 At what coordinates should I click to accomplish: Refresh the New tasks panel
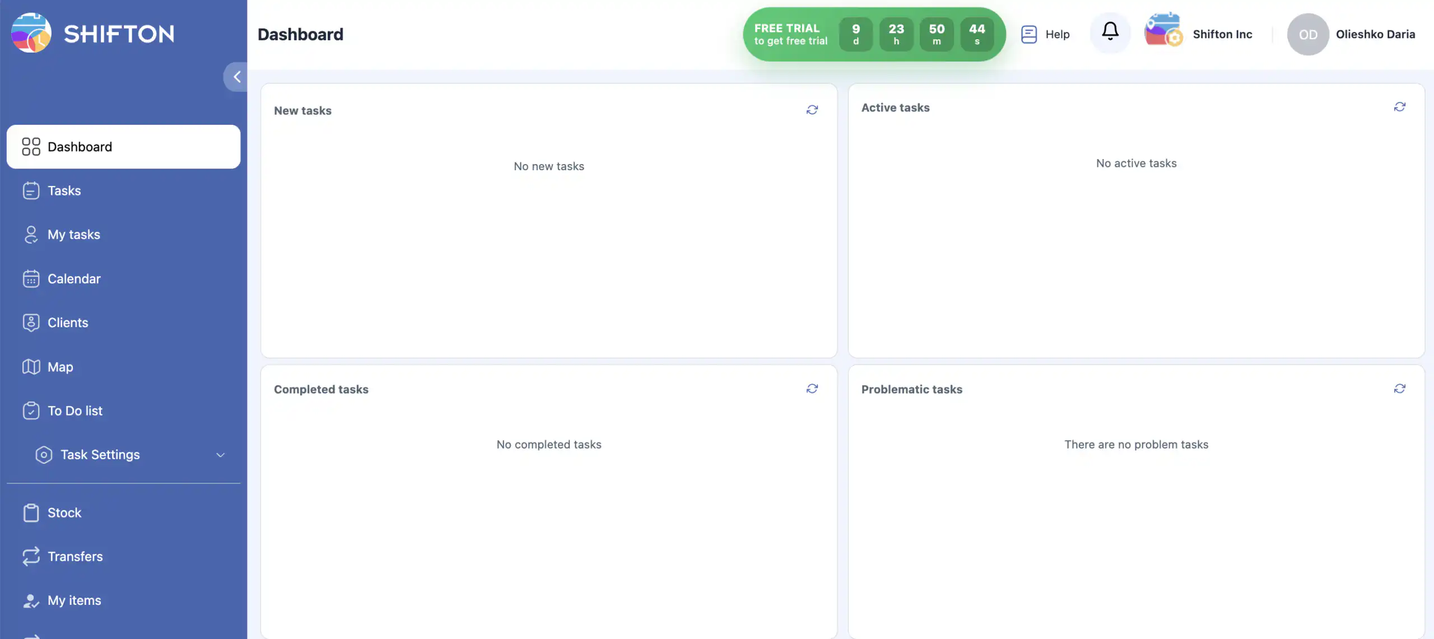click(812, 110)
